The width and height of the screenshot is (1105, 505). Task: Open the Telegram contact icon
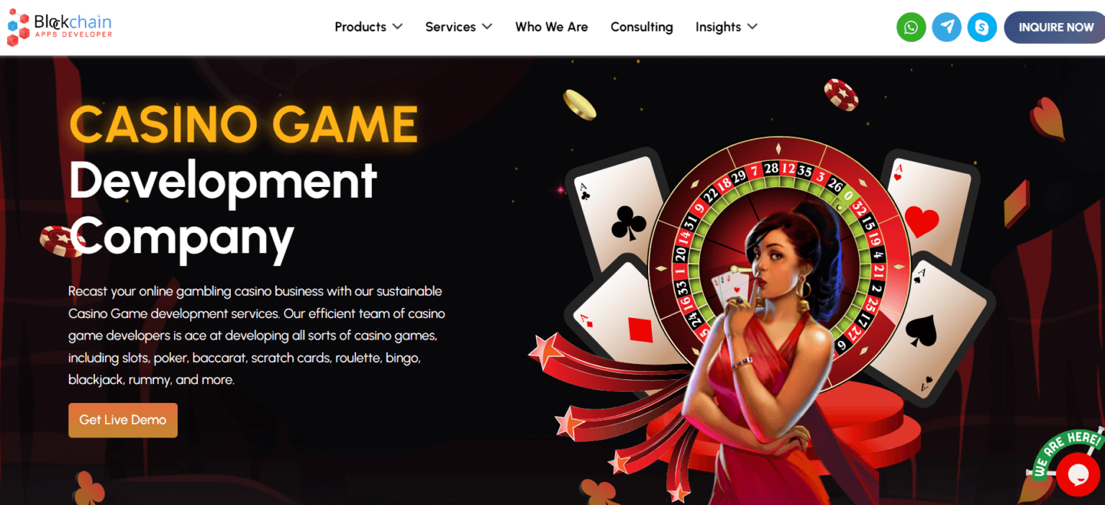(947, 27)
